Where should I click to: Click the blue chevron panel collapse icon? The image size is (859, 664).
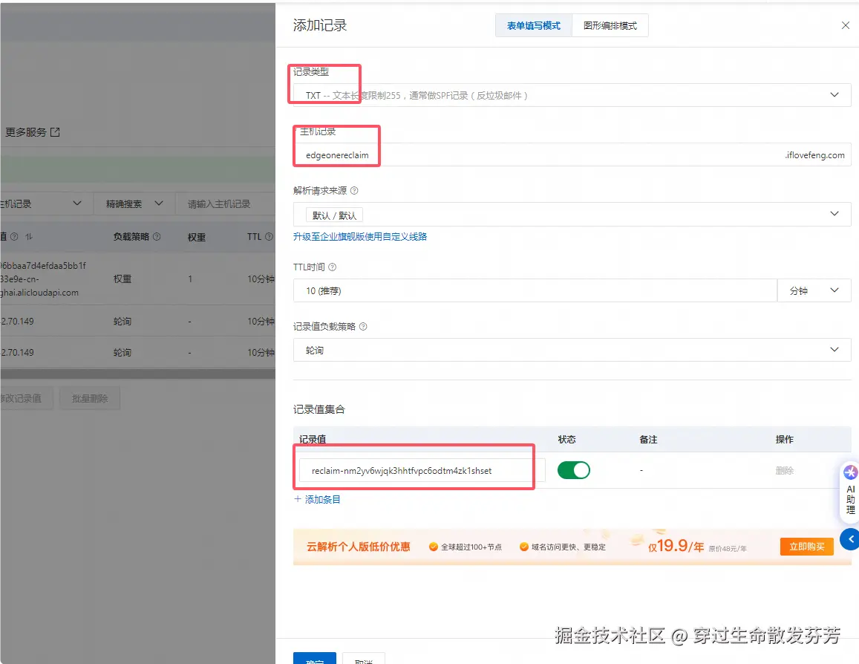click(851, 539)
